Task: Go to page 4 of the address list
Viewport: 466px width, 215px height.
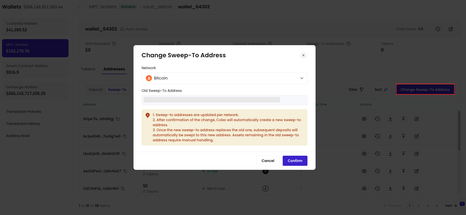Action: 437,205
